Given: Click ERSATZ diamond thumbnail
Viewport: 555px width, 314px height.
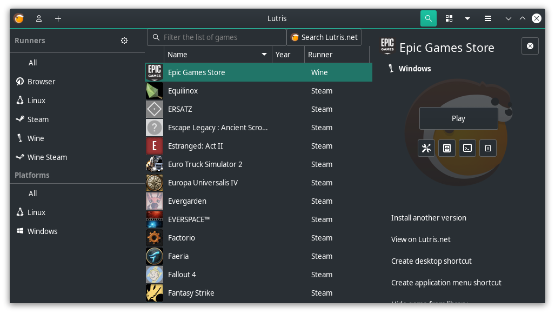Looking at the screenshot, I should tap(155, 109).
